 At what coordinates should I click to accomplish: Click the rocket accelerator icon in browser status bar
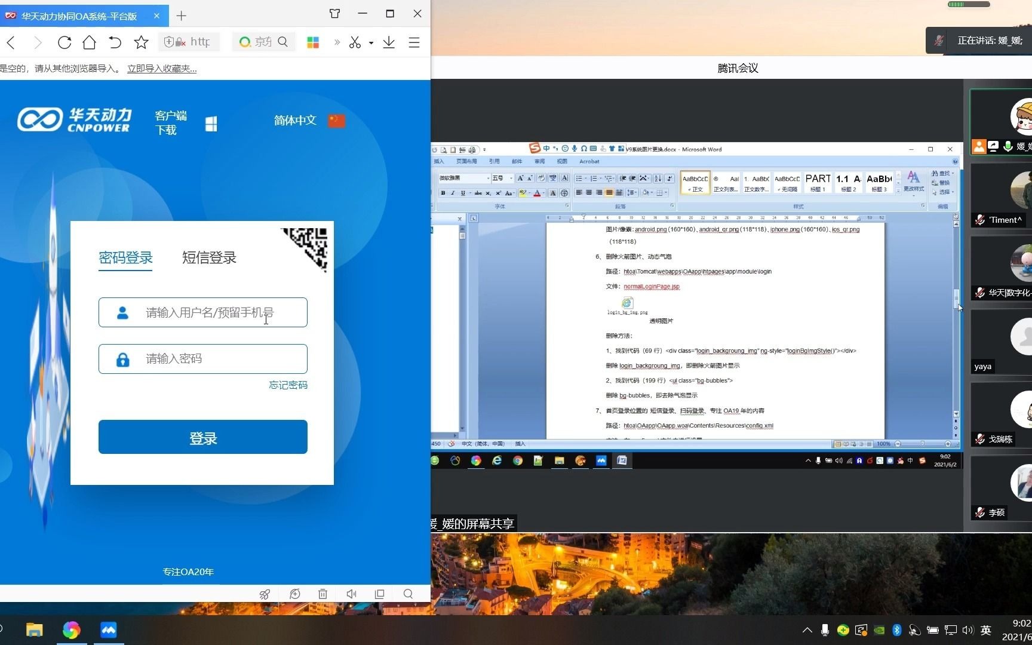264,594
